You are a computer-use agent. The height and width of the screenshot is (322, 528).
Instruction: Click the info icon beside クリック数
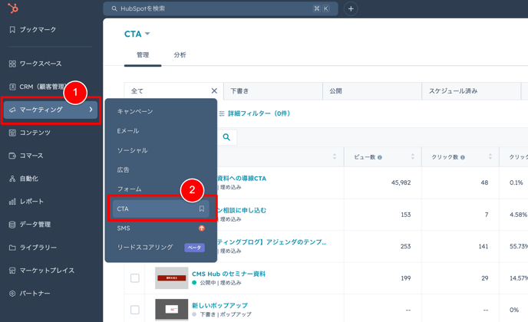click(x=463, y=157)
